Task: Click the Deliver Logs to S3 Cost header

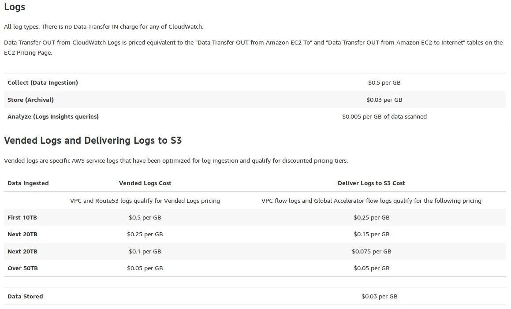Action: click(371, 183)
